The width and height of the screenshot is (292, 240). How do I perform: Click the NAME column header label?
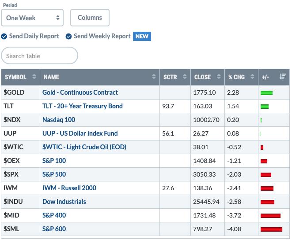[51, 77]
